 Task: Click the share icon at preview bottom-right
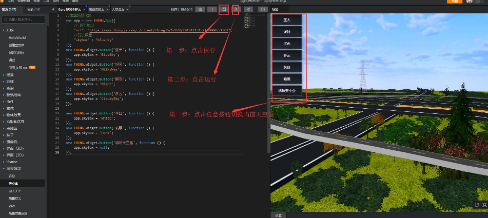coord(477,204)
